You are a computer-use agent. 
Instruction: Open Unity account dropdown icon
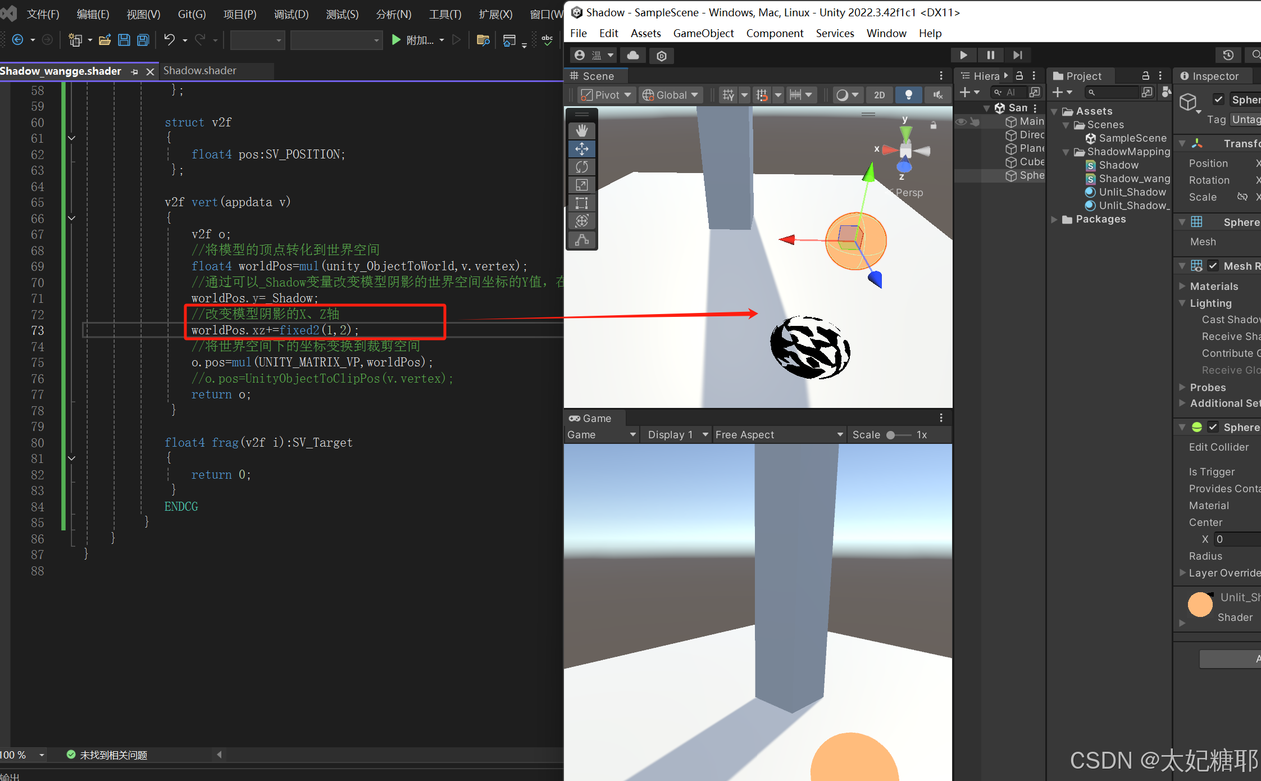click(594, 55)
